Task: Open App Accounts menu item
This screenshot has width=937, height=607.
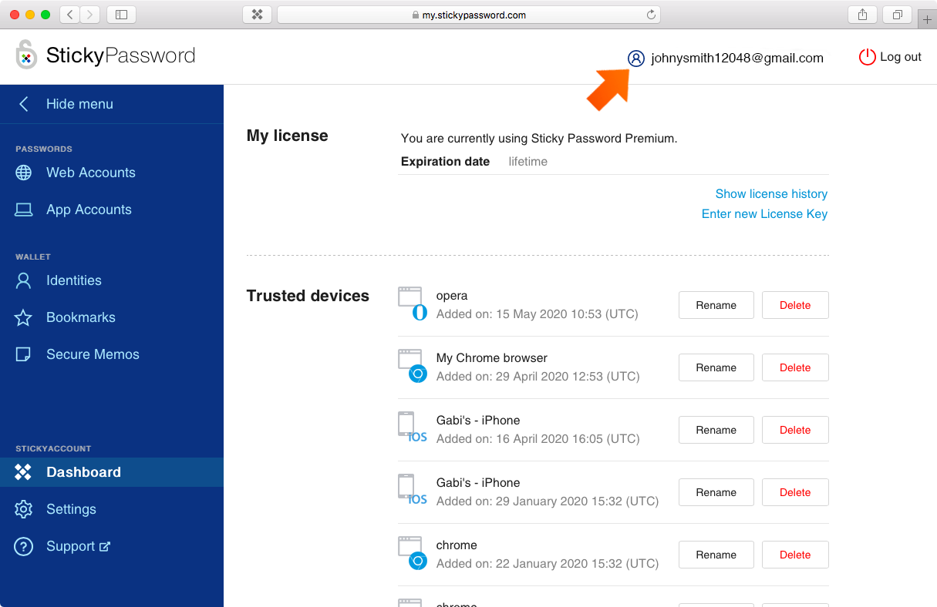Action: coord(112,210)
